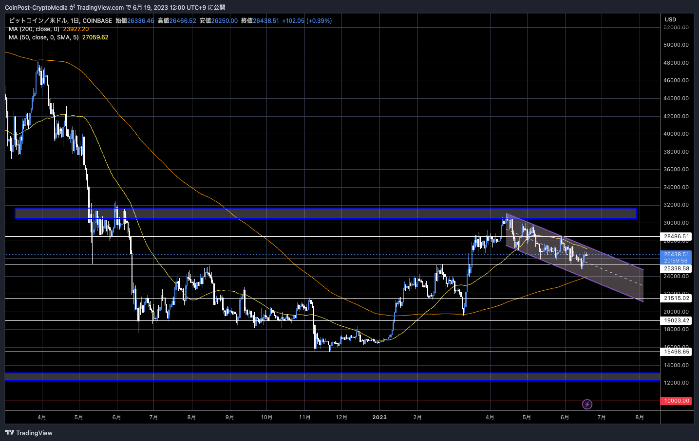Click the 15498.65 price line label
The height and width of the screenshot is (441, 699).
pyautogui.click(x=677, y=352)
